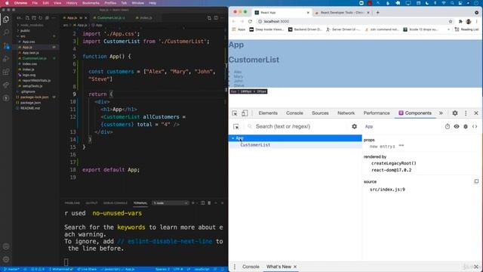This screenshot has width=483, height=272.
Task: Bookmark this page with the star icon
Action: click(x=451, y=21)
